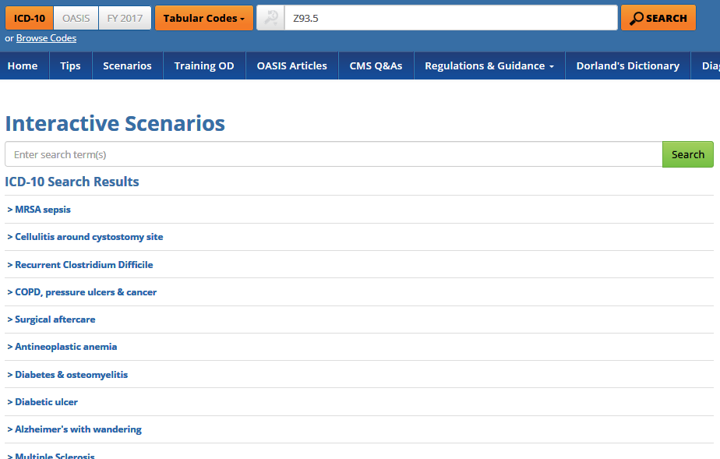The image size is (720, 459).
Task: Click the scenario search term input field
Action: click(334, 154)
